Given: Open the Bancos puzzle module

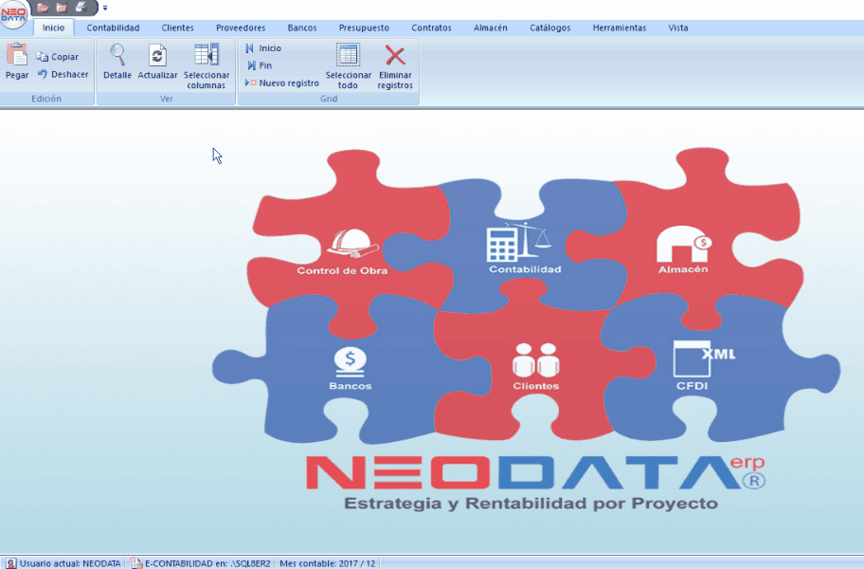Looking at the screenshot, I should 351,368.
